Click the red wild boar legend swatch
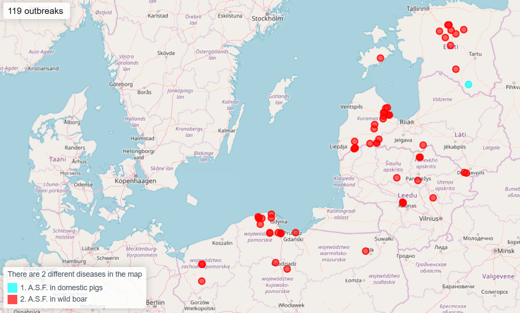 click(13, 300)
